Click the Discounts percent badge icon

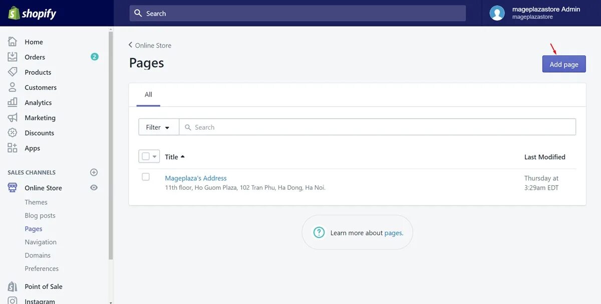pos(13,133)
